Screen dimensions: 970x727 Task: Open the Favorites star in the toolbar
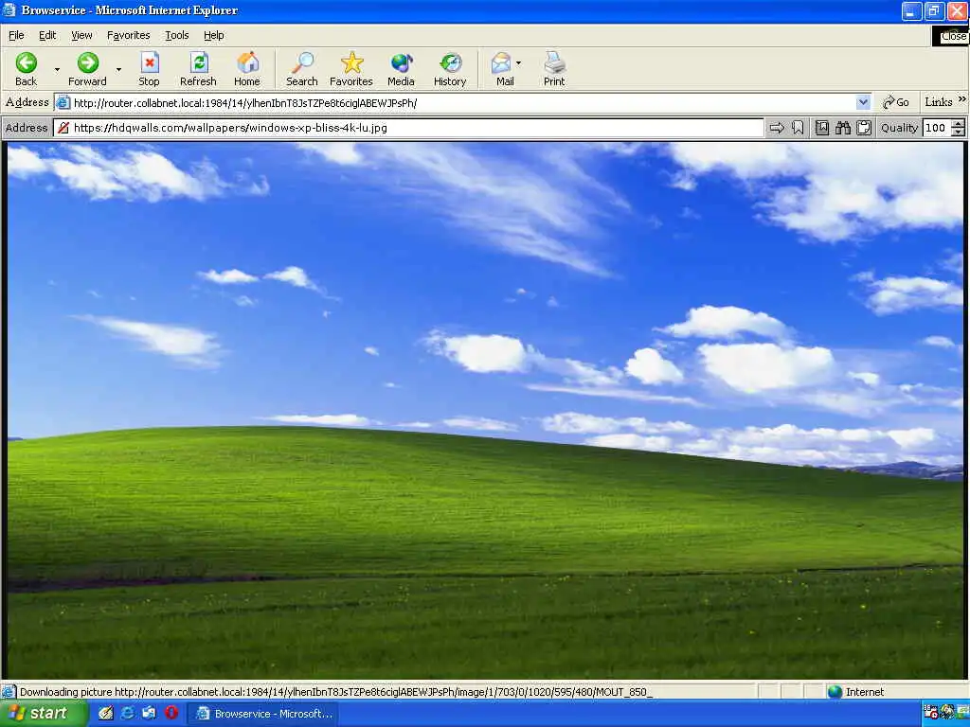351,68
